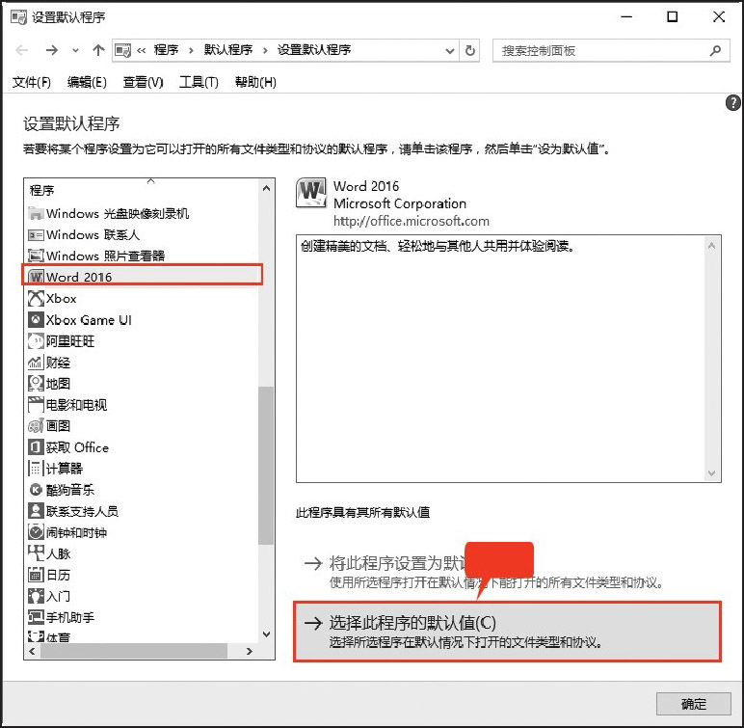Click the 阿里旺旺 icon
The image size is (744, 728).
point(36,341)
